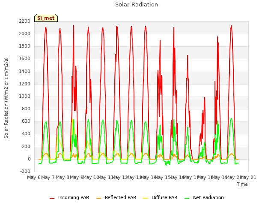Click the green Net Radiation legend swatch

coord(187,198)
